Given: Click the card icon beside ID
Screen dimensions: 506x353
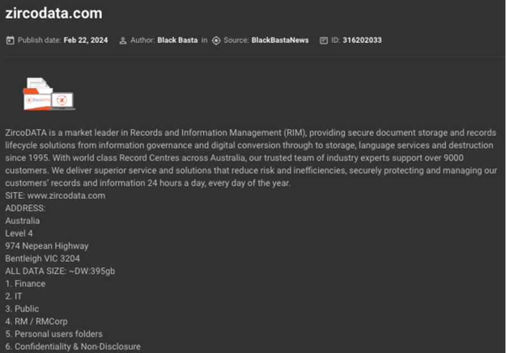Looking at the screenshot, I should pyautogui.click(x=324, y=40).
